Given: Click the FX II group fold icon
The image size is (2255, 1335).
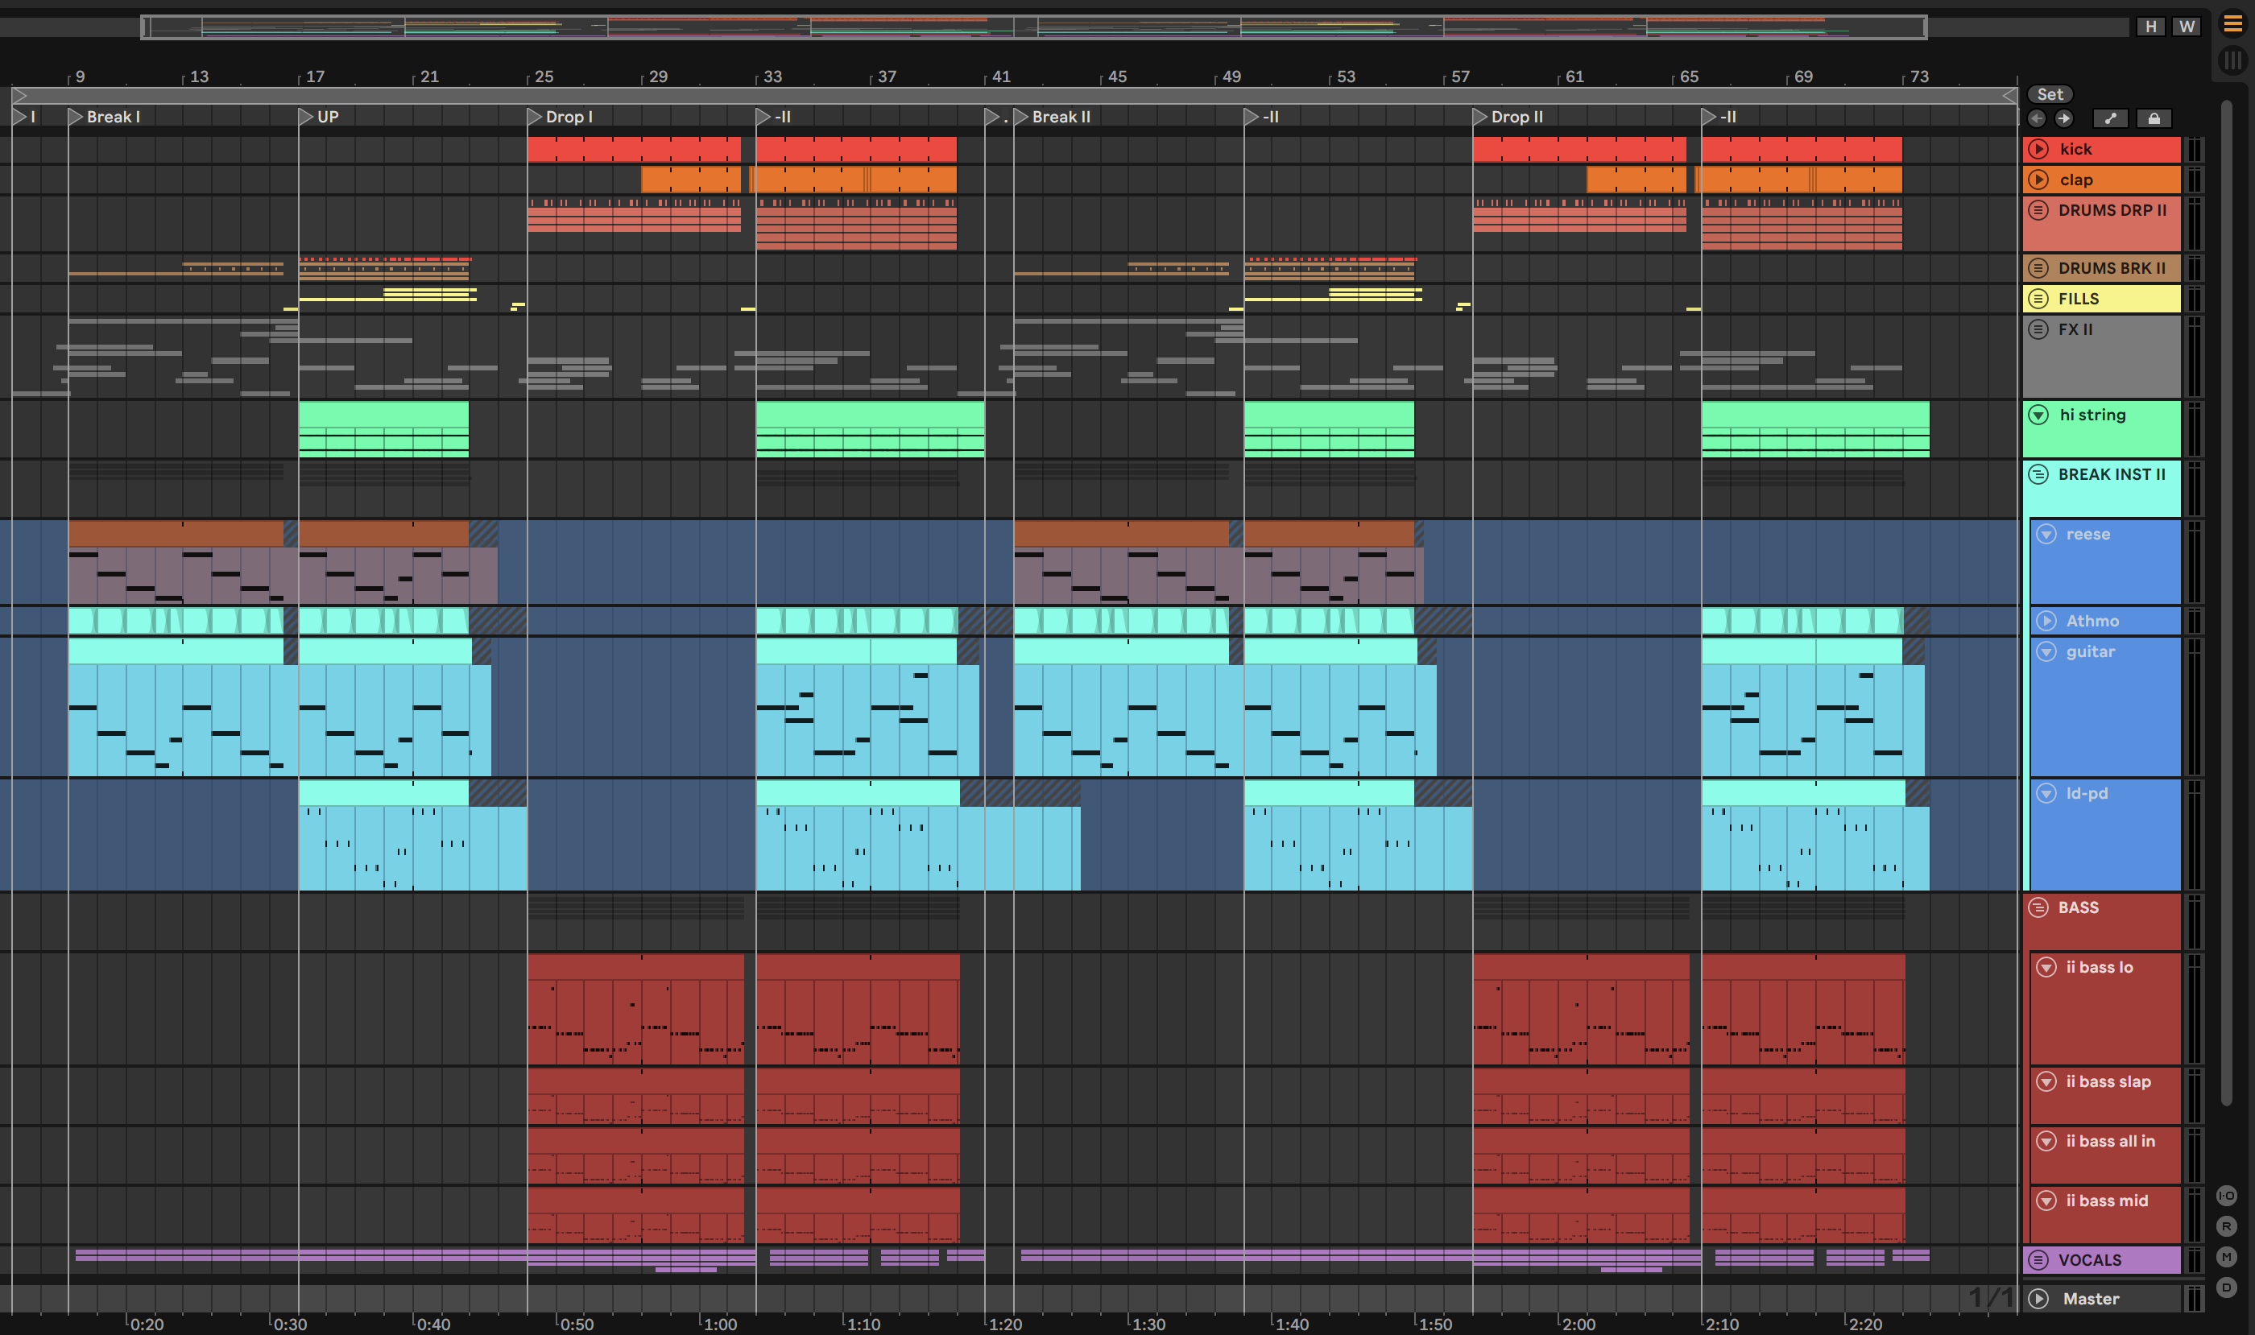Looking at the screenshot, I should click(x=2039, y=329).
